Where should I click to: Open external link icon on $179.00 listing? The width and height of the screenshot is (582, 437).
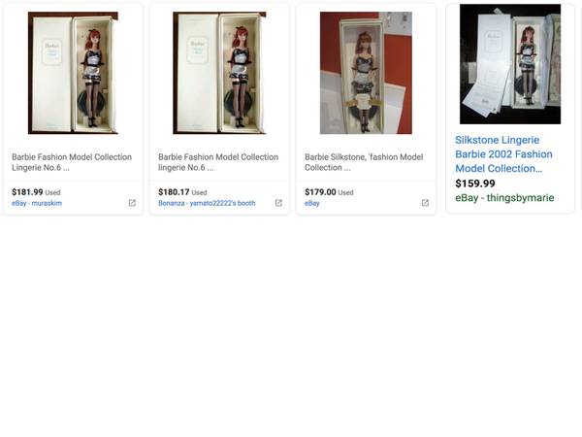pos(426,203)
